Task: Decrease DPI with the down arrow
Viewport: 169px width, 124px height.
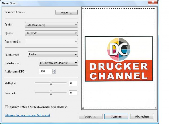Action: [54, 73]
